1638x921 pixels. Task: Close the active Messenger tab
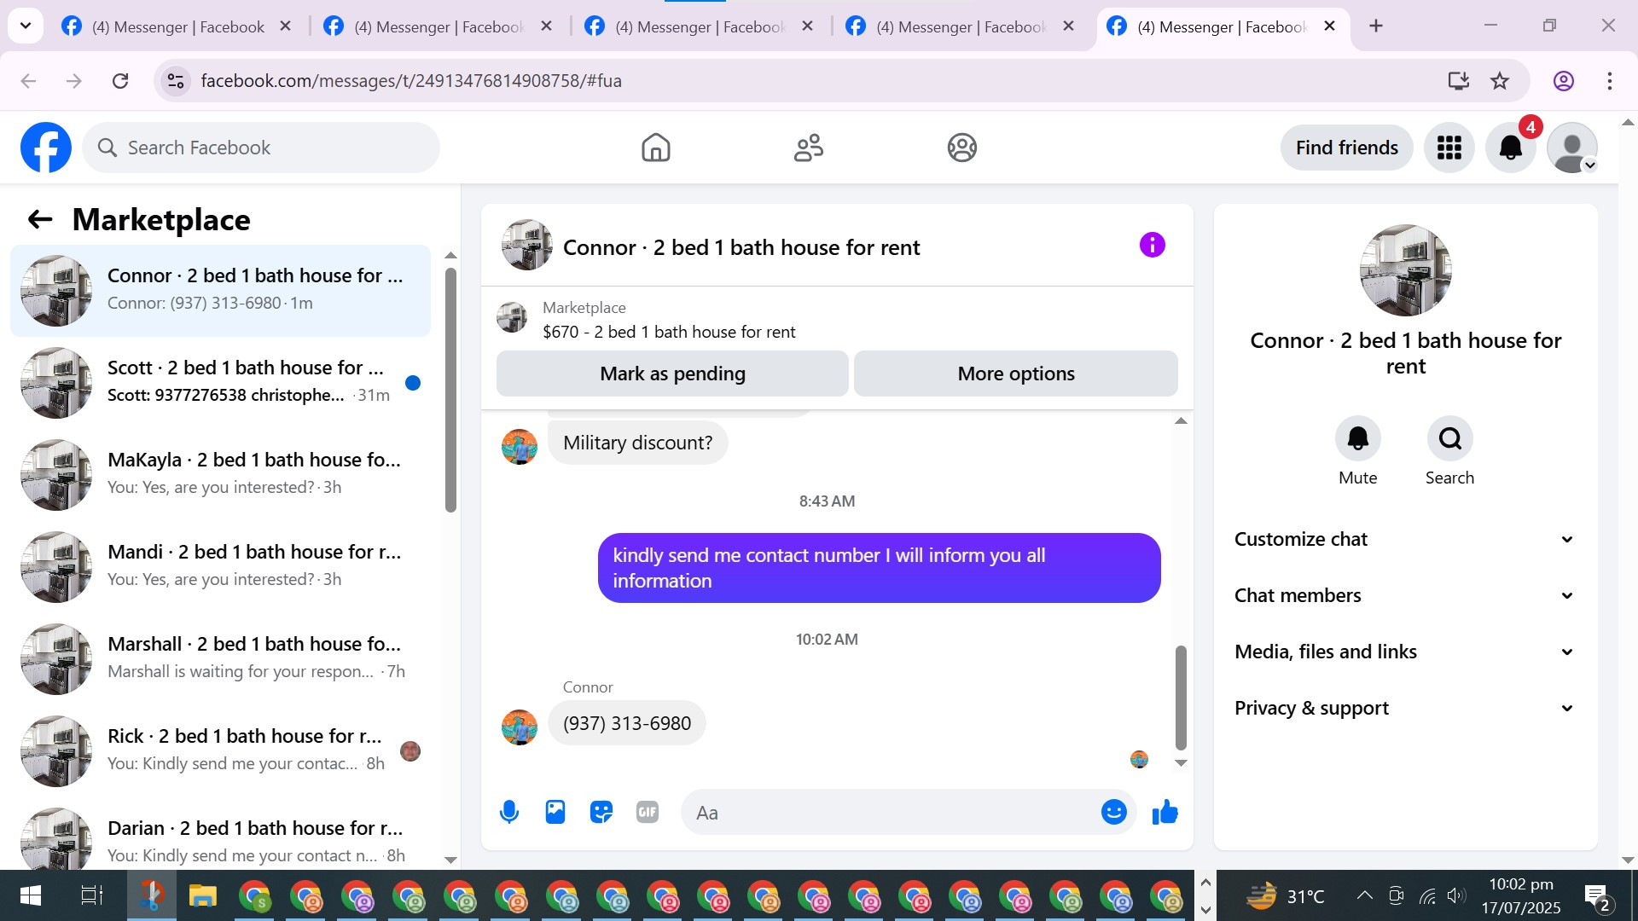click(x=1329, y=26)
